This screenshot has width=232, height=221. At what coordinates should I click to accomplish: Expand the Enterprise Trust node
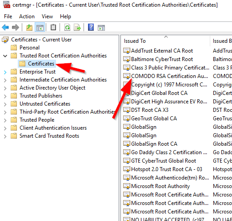5,72
